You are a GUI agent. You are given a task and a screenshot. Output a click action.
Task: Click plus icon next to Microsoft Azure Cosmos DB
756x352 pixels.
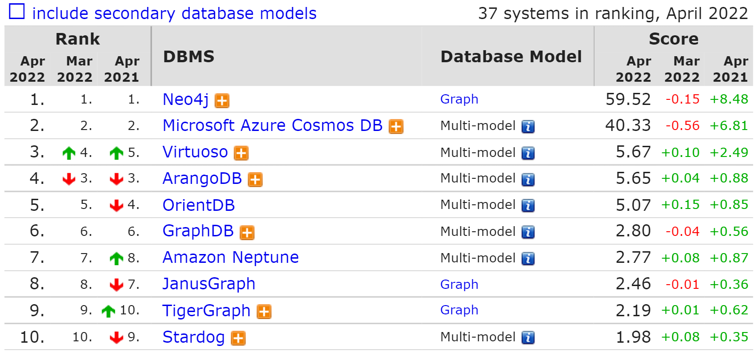[x=396, y=127]
